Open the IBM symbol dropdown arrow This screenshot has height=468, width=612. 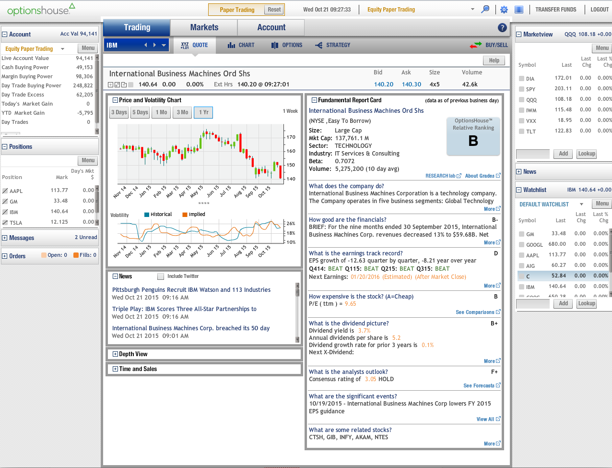[164, 45]
